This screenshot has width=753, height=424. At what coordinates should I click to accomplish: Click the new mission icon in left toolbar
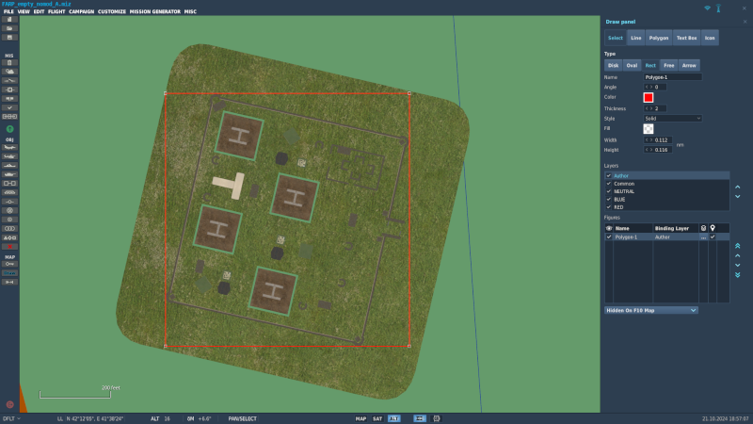click(x=9, y=20)
